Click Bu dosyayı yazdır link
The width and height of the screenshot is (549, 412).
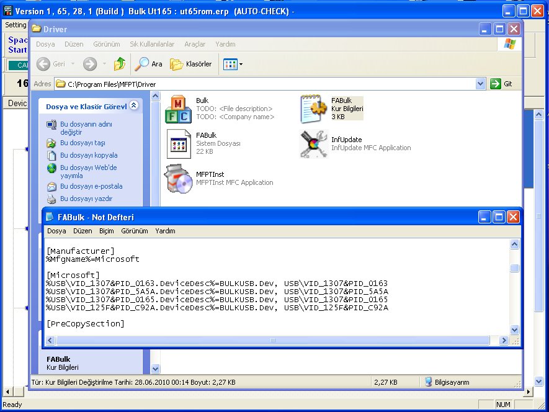click(x=86, y=199)
